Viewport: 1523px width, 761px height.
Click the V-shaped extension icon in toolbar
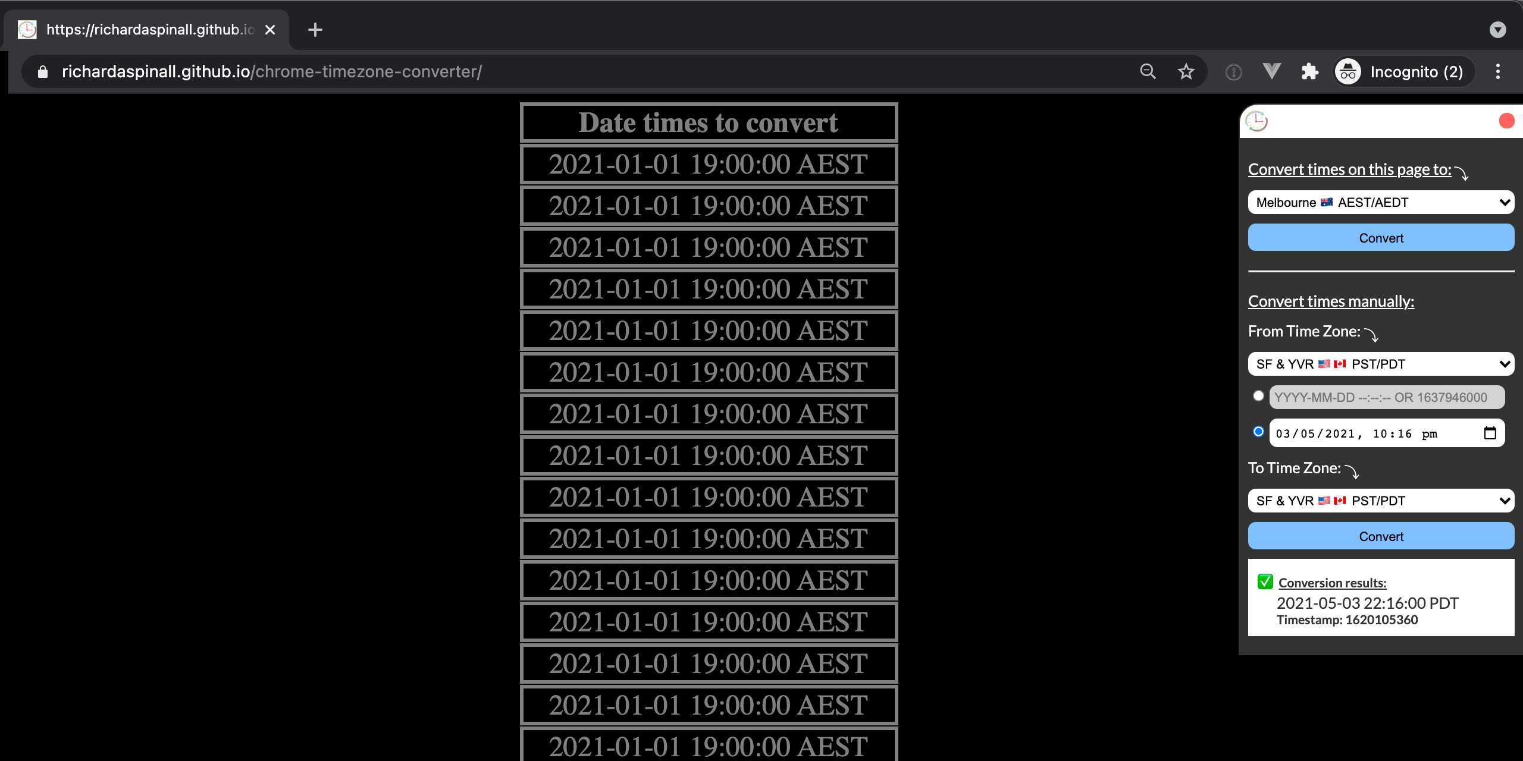pyautogui.click(x=1271, y=72)
